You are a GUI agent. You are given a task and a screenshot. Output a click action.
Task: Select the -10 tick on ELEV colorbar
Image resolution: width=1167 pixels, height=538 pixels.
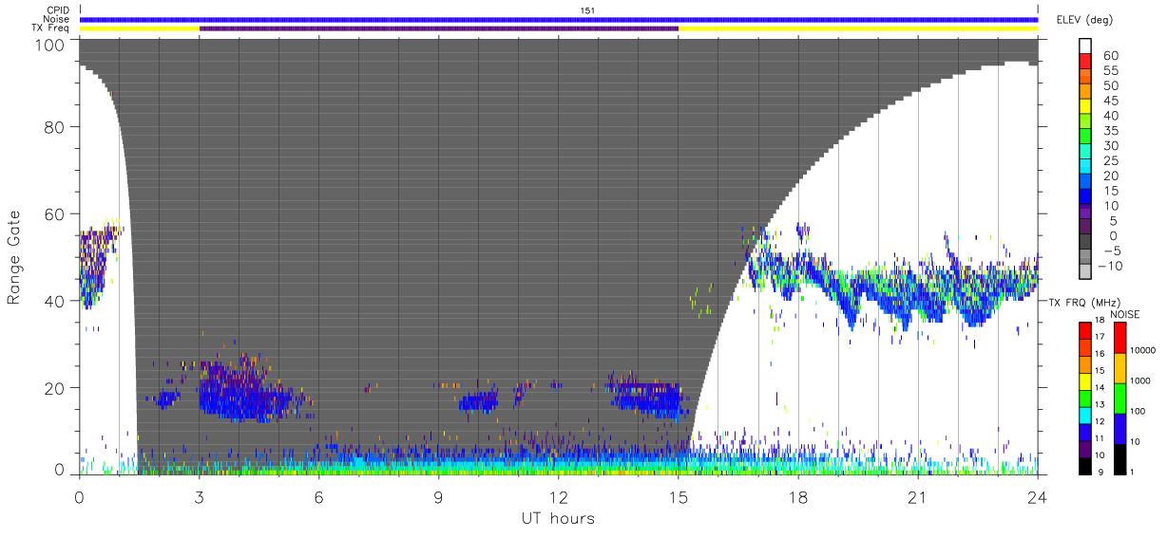pyautogui.click(x=1112, y=266)
